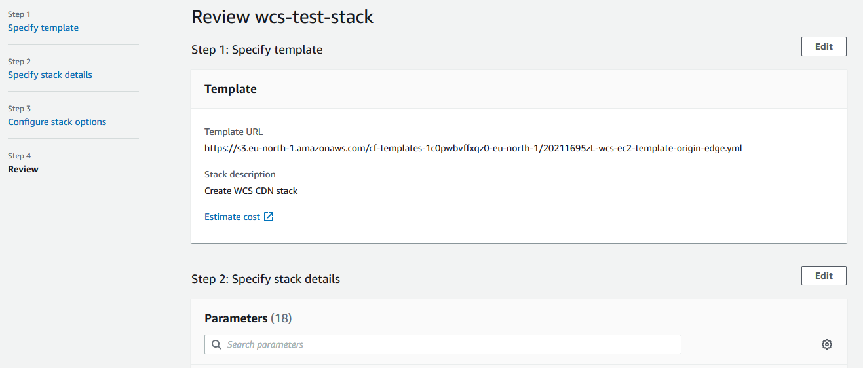863x368 pixels.
Task: Open the Estimate cost link
Action: [233, 217]
